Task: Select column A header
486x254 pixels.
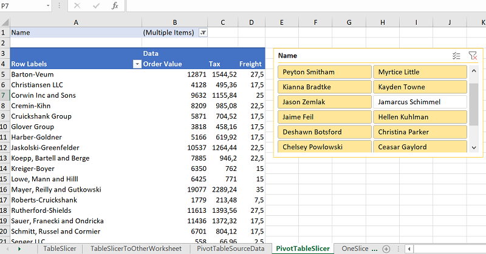Action: point(76,22)
